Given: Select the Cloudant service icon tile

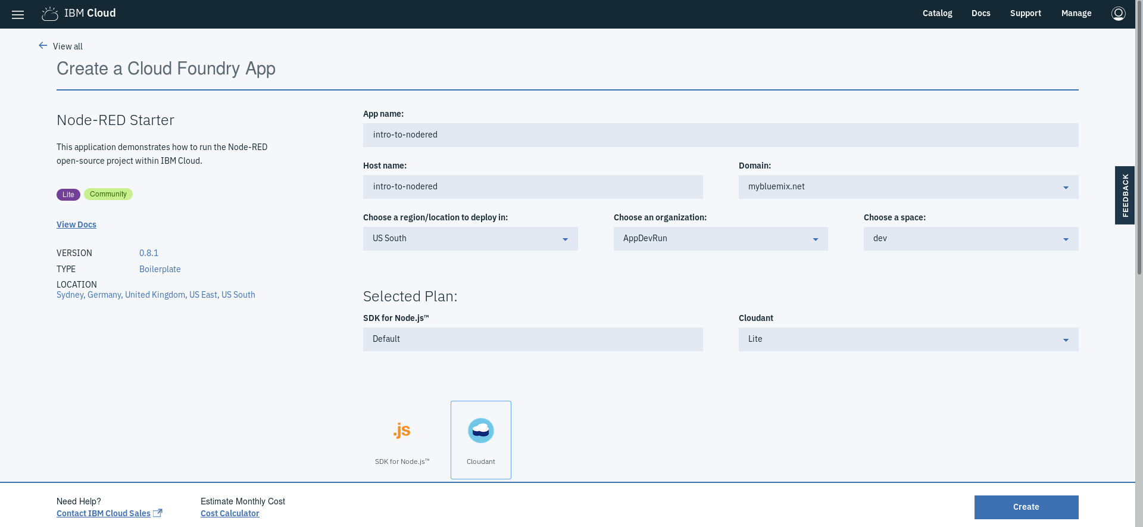Looking at the screenshot, I should click(481, 440).
